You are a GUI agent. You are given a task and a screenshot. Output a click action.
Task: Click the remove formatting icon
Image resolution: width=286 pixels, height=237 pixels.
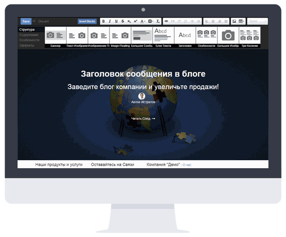point(158,22)
